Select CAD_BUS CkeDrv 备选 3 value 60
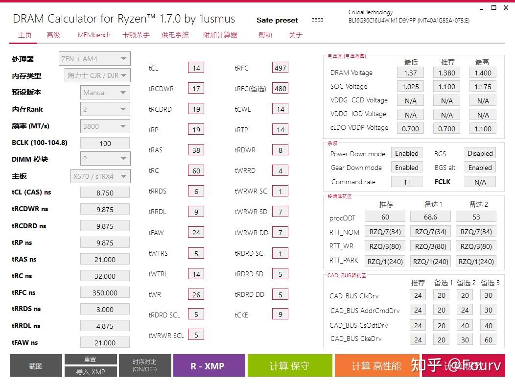This screenshot has height=387, width=515. tap(489, 339)
